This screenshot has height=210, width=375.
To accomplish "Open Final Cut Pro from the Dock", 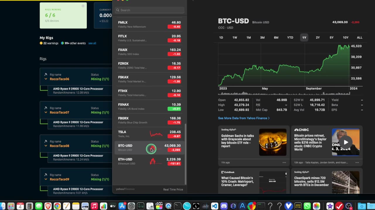I will click(159, 206).
